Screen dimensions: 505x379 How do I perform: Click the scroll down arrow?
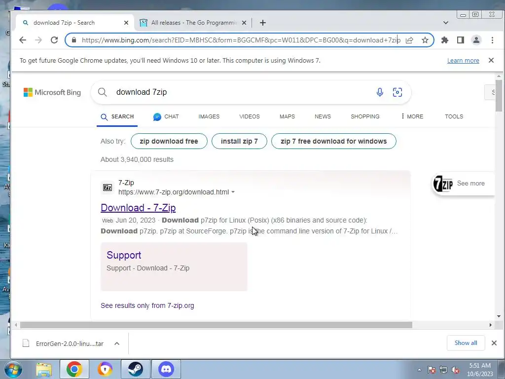[499, 316]
